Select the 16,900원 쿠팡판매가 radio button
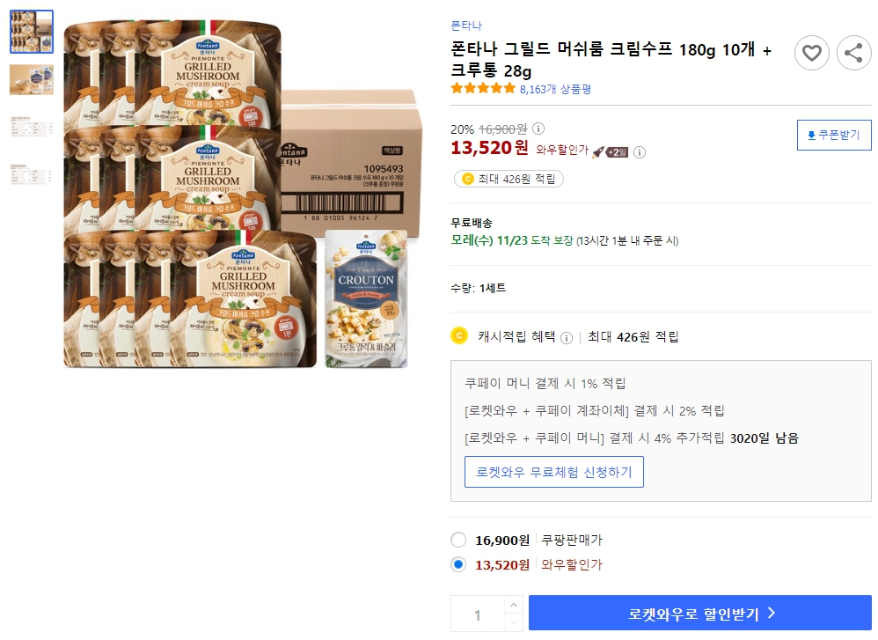 pyautogui.click(x=457, y=541)
